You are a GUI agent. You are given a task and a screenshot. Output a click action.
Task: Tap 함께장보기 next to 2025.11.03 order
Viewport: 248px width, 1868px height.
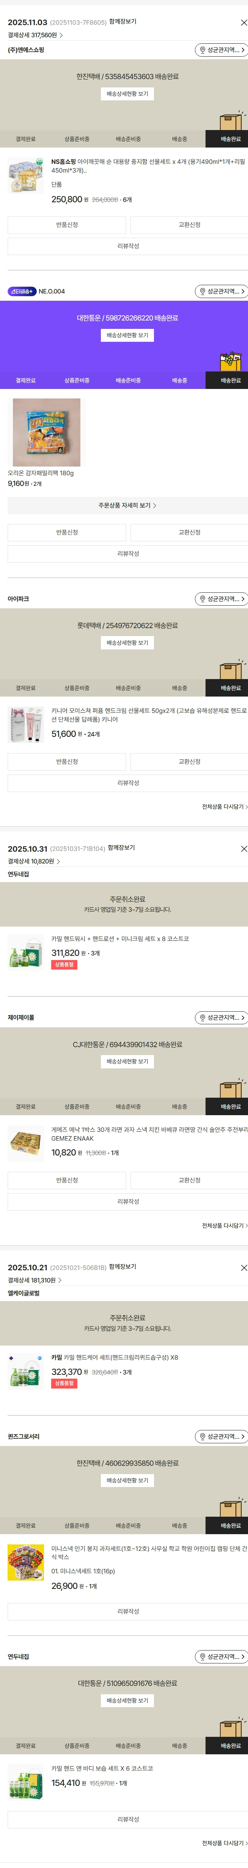[x=122, y=22]
